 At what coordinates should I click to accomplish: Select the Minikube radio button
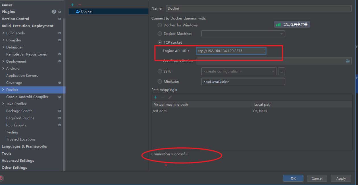click(160, 81)
